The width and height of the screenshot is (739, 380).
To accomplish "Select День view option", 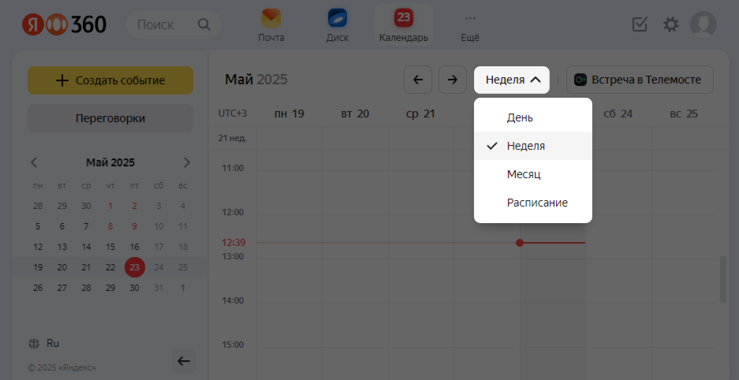I will [520, 117].
